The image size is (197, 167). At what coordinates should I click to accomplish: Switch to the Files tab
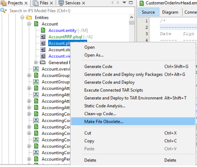pos(44,3)
